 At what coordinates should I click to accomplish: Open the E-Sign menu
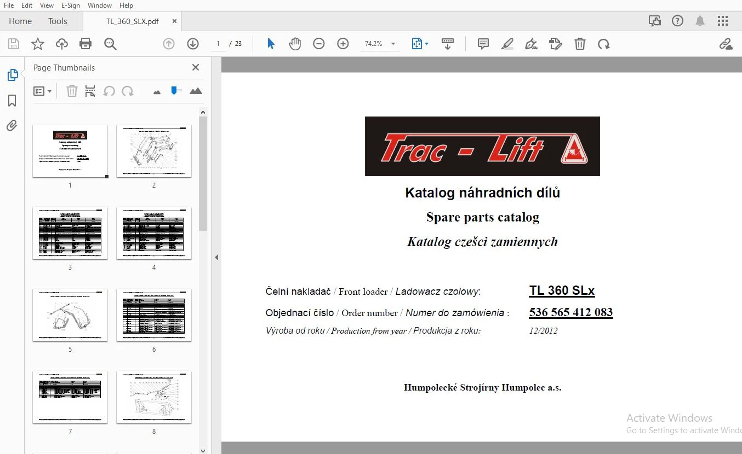pos(71,5)
